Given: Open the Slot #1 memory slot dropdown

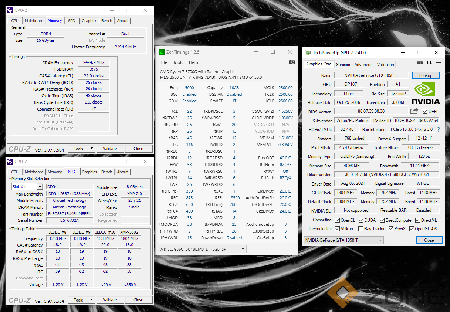Looking at the screenshot, I should 27,187.
